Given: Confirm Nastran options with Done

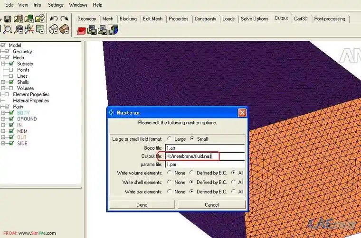Looking at the screenshot, I should (142, 205).
